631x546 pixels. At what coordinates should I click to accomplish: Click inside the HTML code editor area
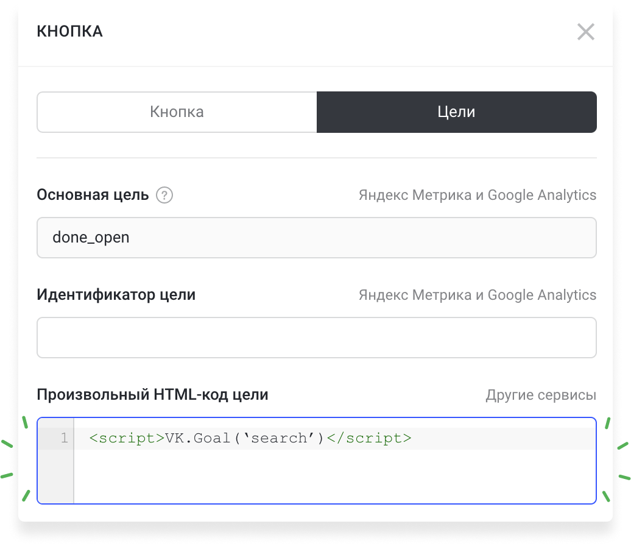(x=316, y=461)
